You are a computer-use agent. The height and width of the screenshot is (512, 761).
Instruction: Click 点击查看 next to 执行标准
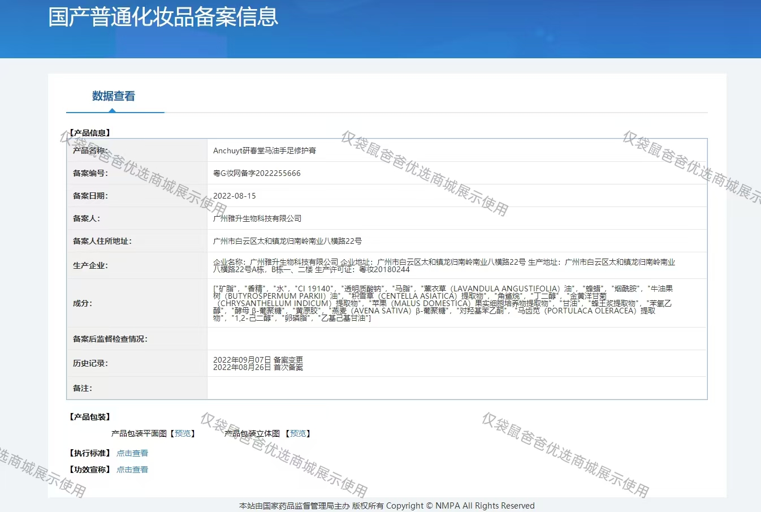point(132,453)
